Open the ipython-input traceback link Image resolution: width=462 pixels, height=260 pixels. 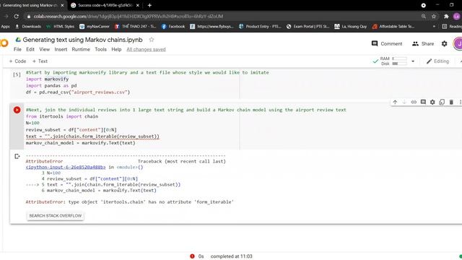[66, 167]
